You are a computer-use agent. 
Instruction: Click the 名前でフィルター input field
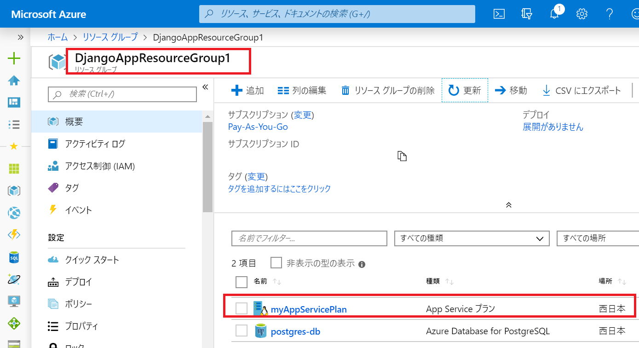[308, 238]
